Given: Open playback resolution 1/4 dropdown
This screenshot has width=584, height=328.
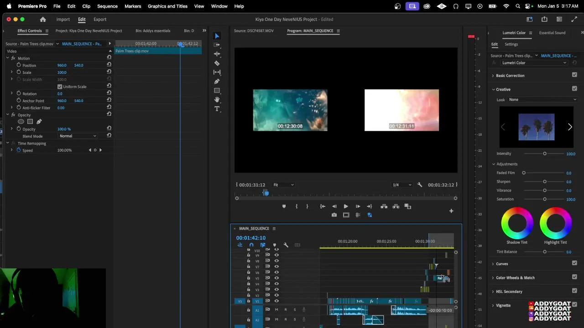Looking at the screenshot, I should coord(402,185).
